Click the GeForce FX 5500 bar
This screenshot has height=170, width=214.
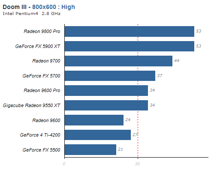click(x=90, y=149)
